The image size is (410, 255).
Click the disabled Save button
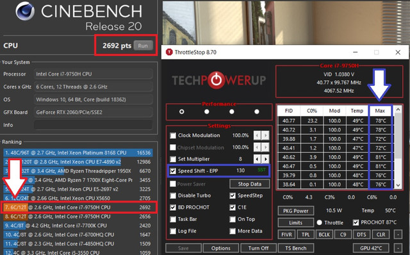point(183,248)
